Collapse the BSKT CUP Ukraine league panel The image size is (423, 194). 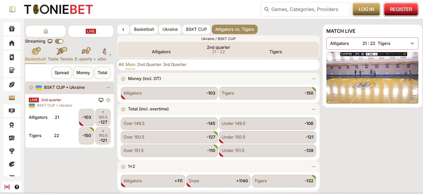click(108, 88)
